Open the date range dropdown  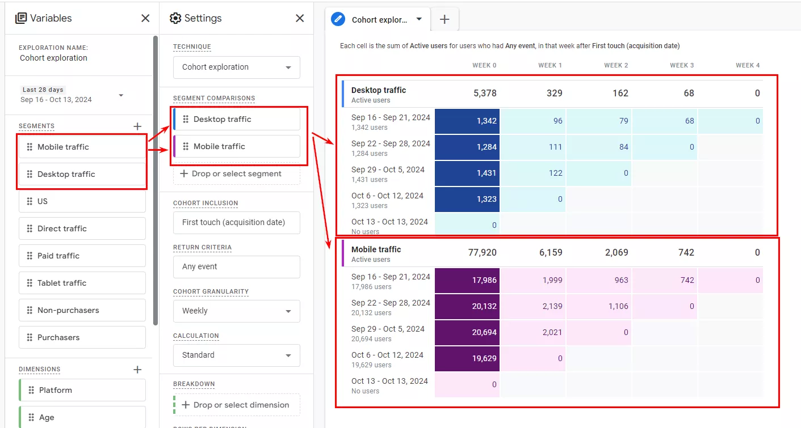click(x=121, y=95)
